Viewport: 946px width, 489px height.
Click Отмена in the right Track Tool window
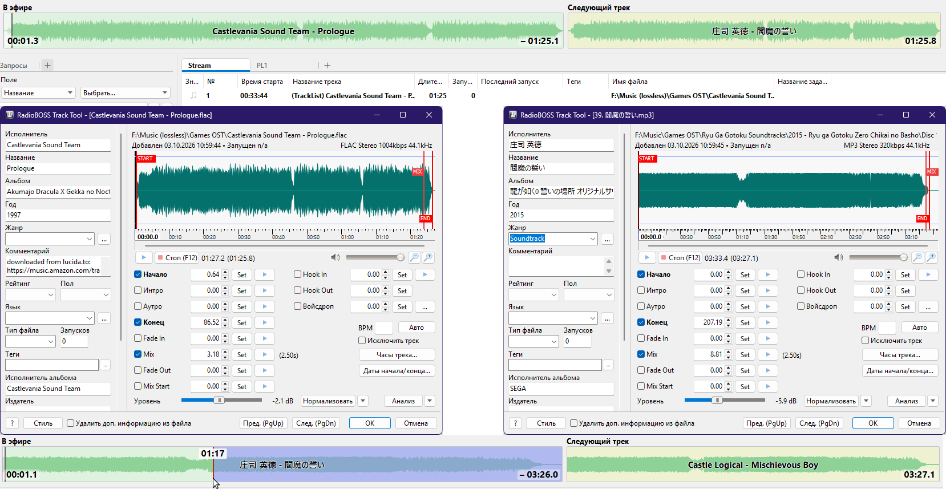click(x=919, y=423)
